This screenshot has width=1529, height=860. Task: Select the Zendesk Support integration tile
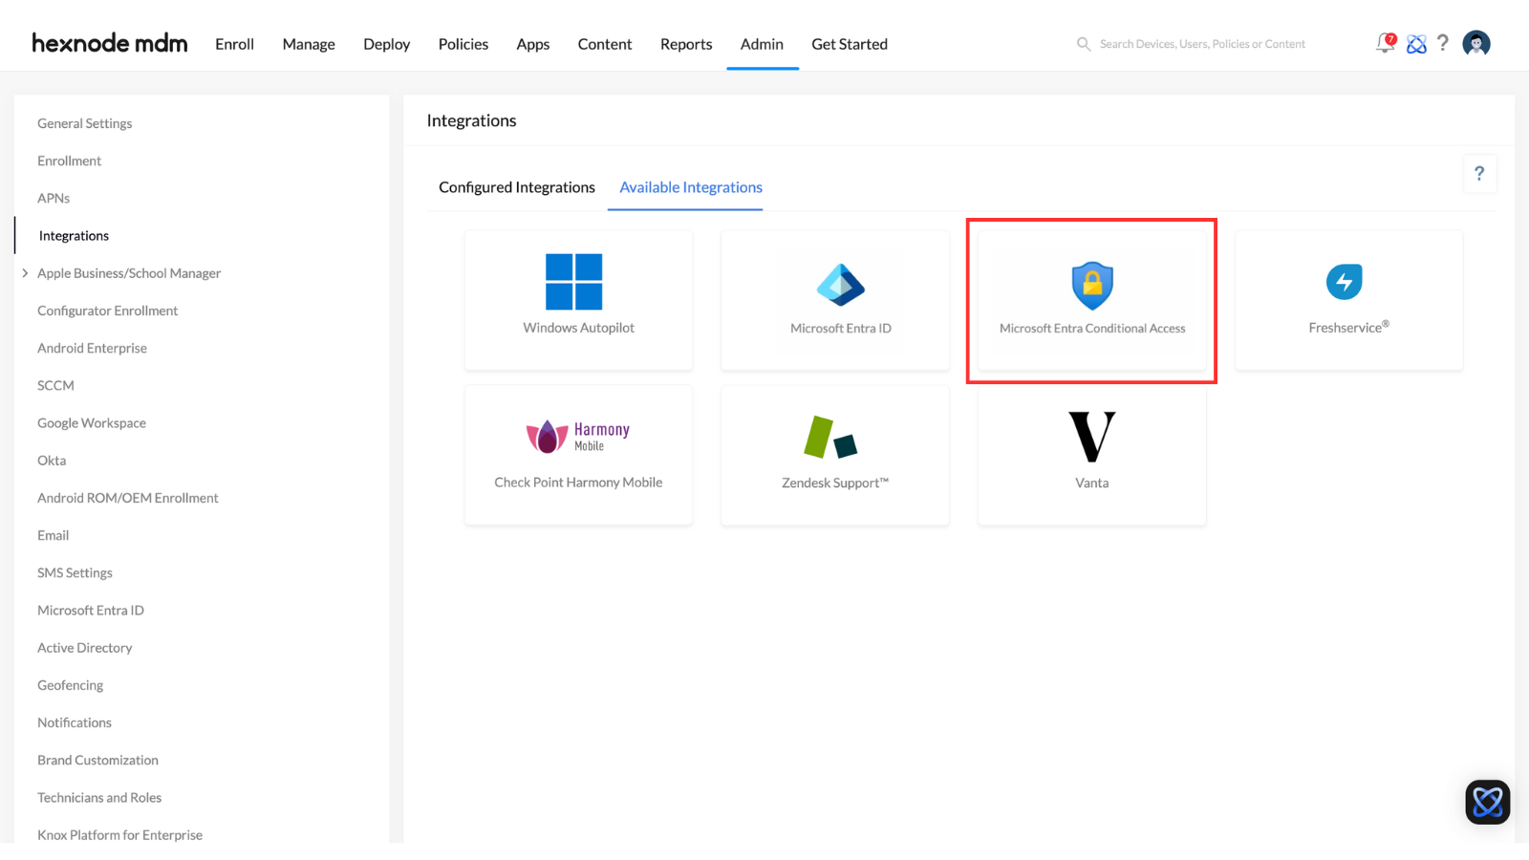point(834,454)
